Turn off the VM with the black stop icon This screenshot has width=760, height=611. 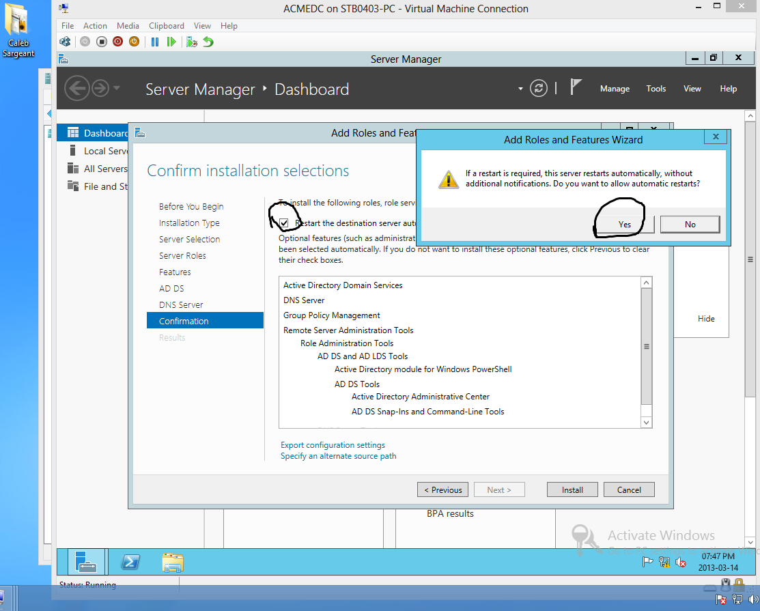pos(101,42)
